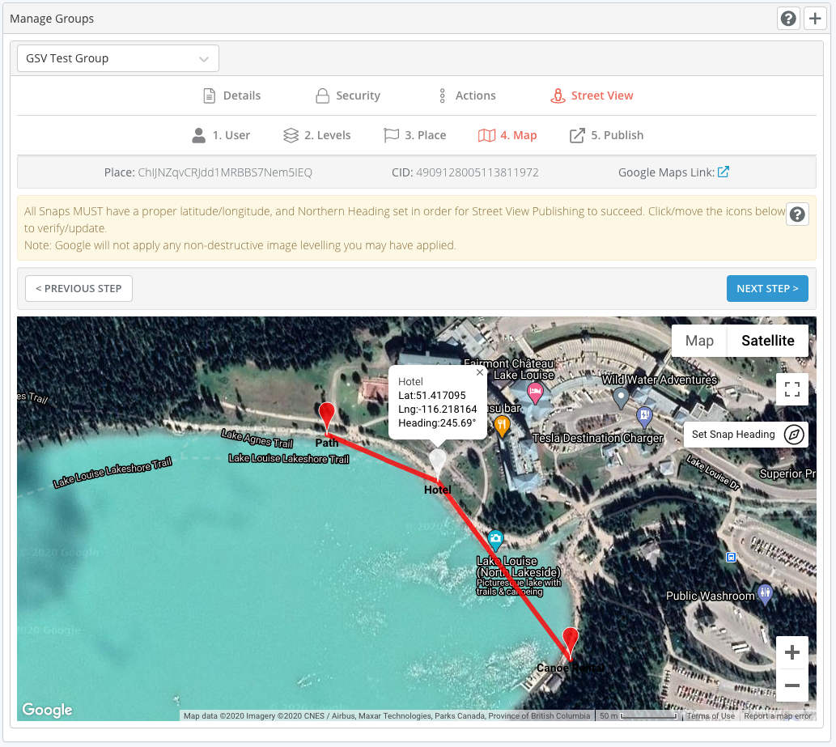The width and height of the screenshot is (836, 747).
Task: Click the NEXT STEP button
Action: coord(767,288)
